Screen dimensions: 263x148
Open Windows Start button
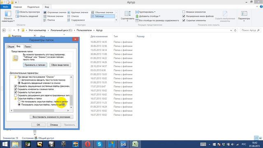(5, 144)
